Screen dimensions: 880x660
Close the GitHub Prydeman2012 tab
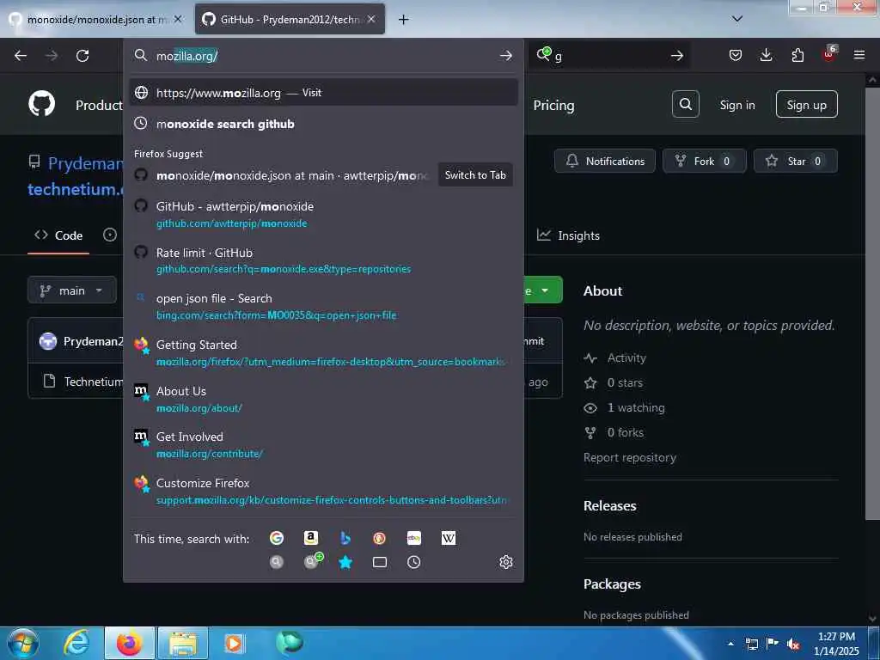pos(371,19)
